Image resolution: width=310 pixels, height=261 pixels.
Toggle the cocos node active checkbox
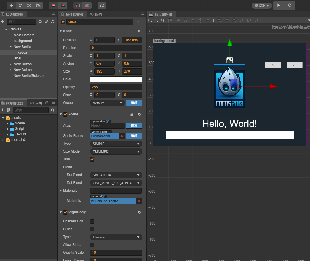coord(63,22)
